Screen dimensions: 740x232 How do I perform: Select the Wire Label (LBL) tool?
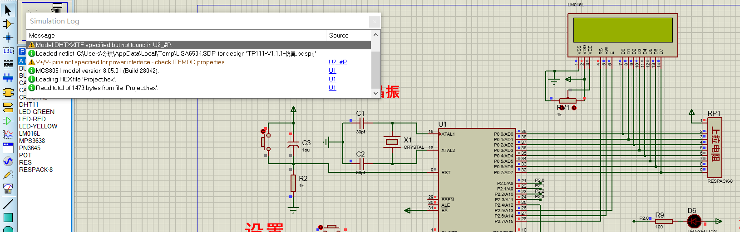pos(8,51)
